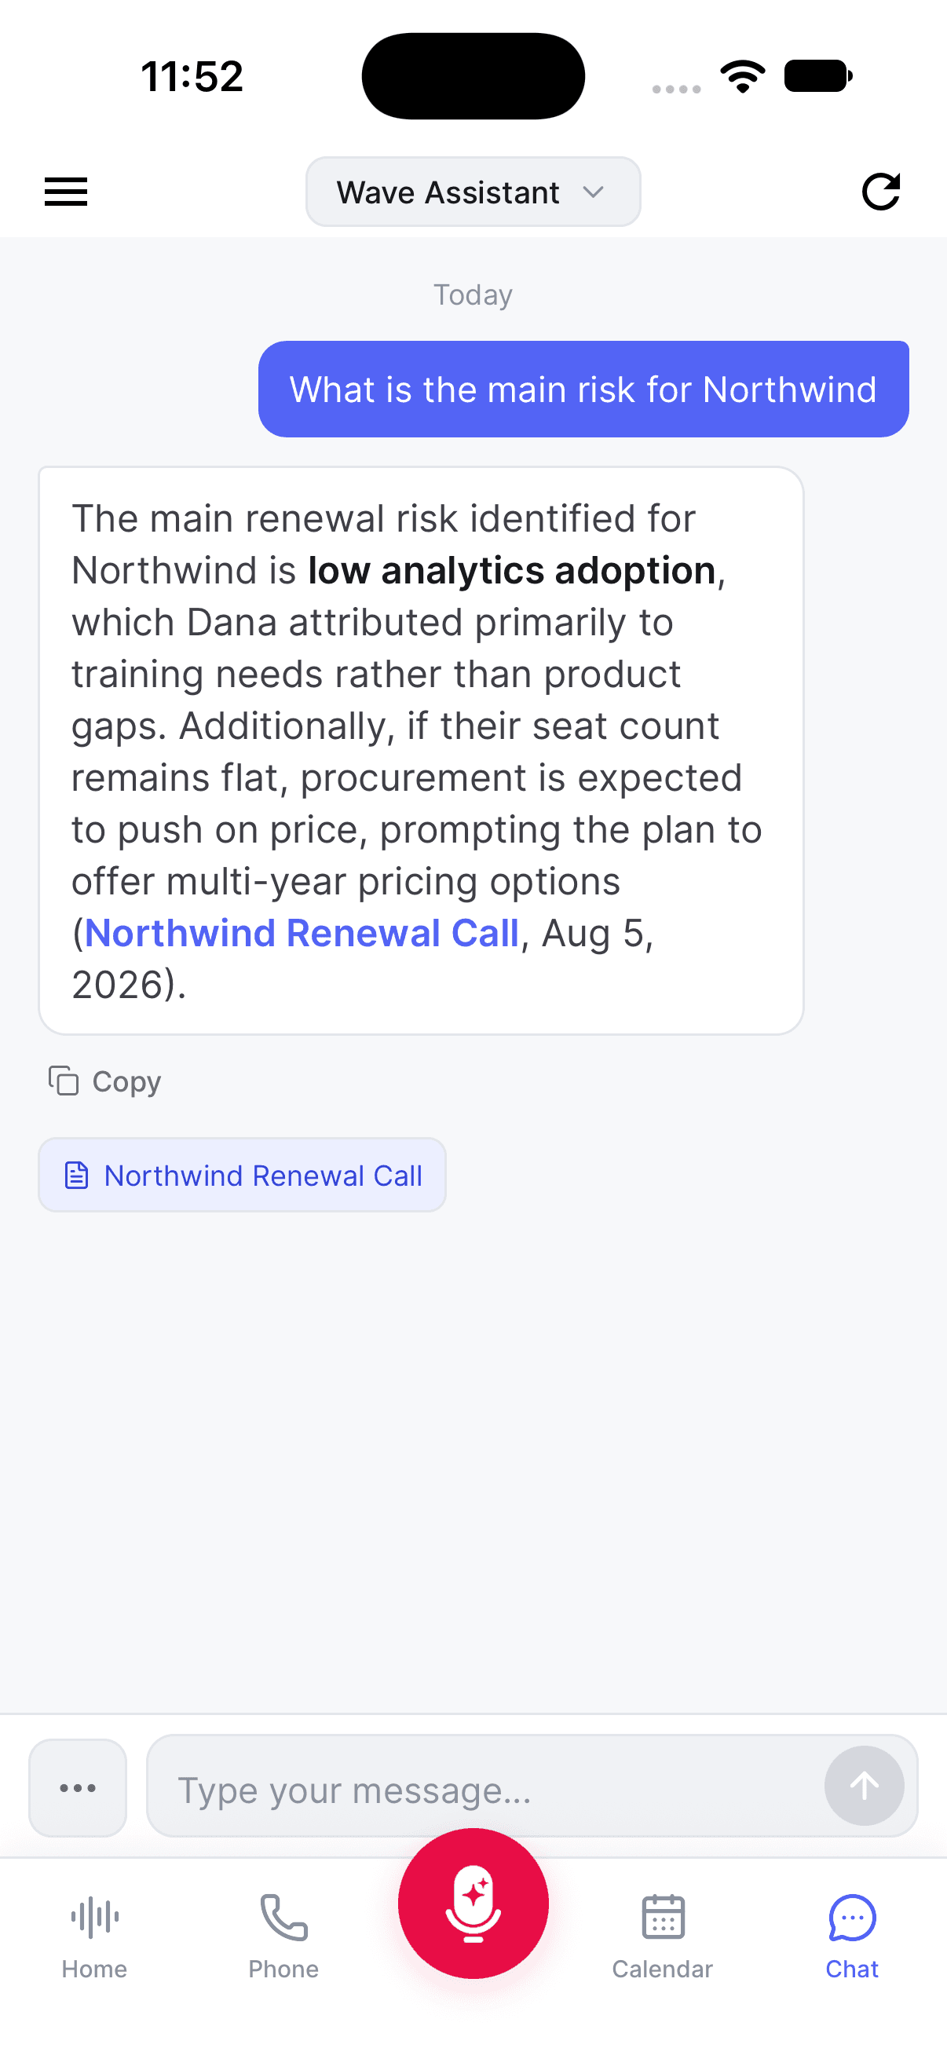The height and width of the screenshot is (2059, 947).
Task: Tap the user message bubble about Northwind
Action: [x=583, y=389]
